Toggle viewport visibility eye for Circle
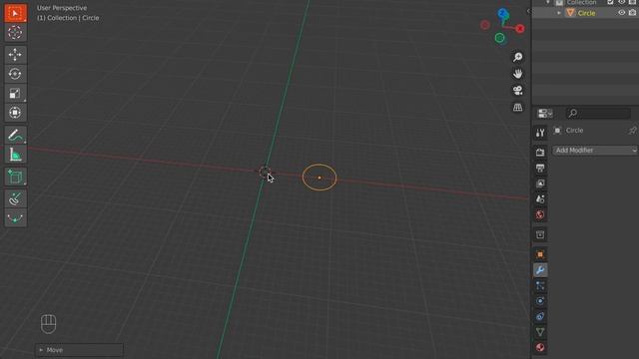The image size is (639, 359). coord(621,13)
